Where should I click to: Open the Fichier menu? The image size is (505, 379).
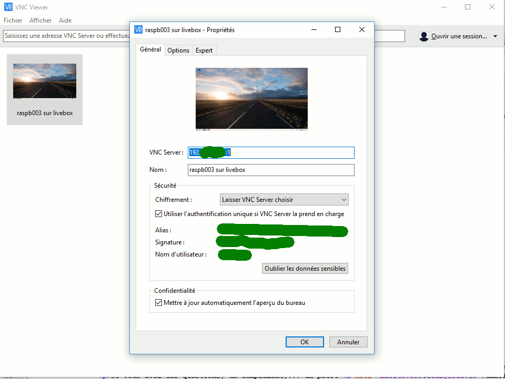click(13, 21)
